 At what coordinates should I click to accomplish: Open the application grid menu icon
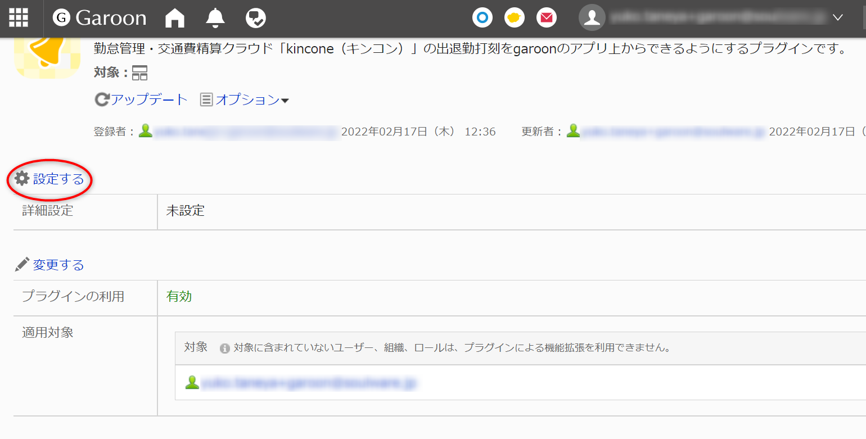19,18
